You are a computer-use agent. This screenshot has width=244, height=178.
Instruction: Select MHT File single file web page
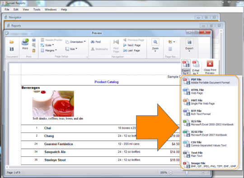point(210,102)
